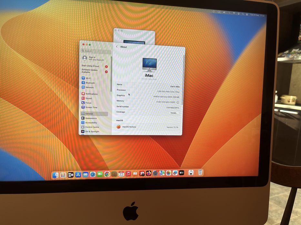Launch the App Store from the Dock
The height and width of the screenshot is (225, 301).
[x=78, y=175]
